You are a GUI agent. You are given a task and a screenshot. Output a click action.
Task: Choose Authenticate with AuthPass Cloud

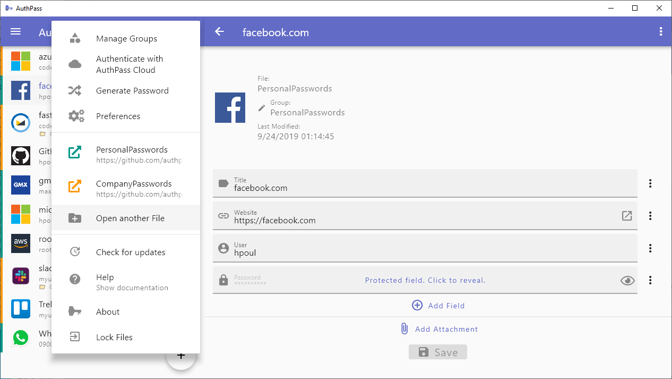[x=126, y=64]
